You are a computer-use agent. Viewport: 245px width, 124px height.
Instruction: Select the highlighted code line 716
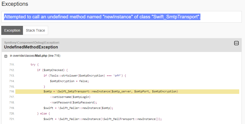127,91
